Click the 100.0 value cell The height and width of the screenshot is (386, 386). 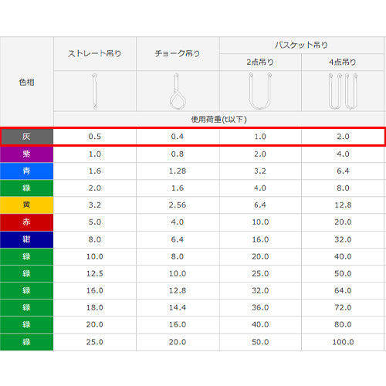(343, 342)
